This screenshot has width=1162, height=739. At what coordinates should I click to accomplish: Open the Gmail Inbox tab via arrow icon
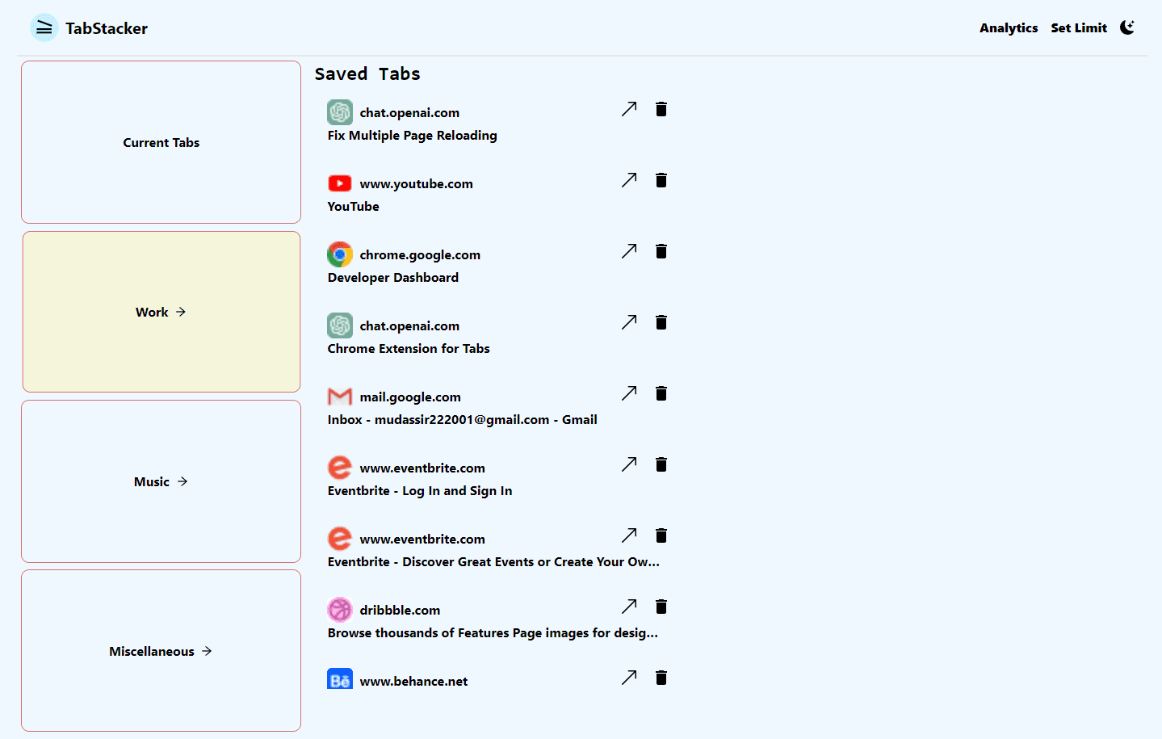(x=629, y=393)
